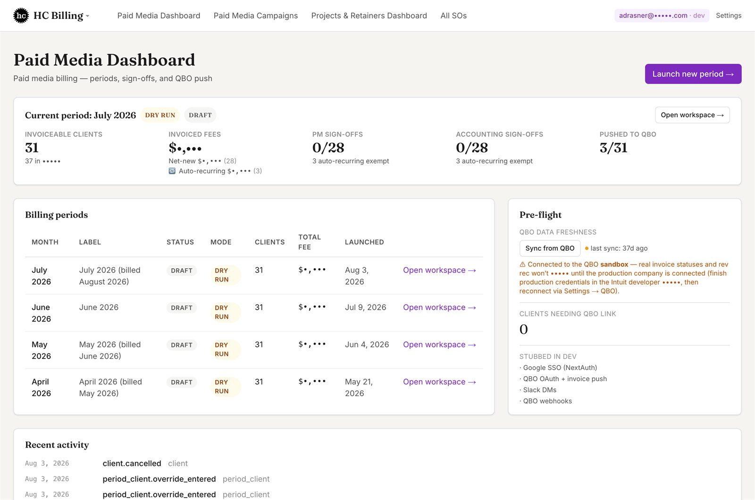Screen dimensions: 755x500
Task: Click the LAUNCHED column header
Action: [x=364, y=242]
